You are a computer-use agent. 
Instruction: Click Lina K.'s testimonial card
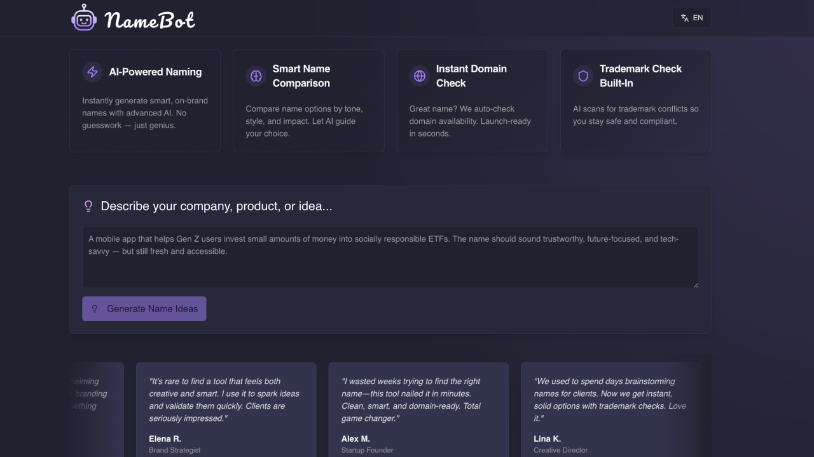click(611, 410)
